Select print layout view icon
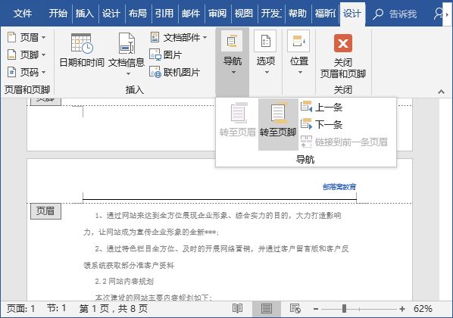The width and height of the screenshot is (453, 318). 267,308
